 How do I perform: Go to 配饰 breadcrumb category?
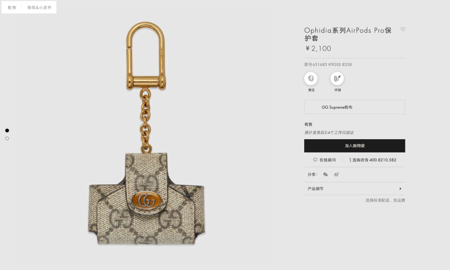click(x=12, y=7)
